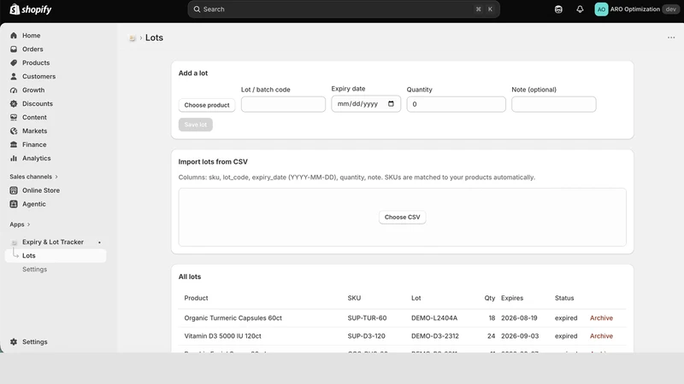Pin Expiry & Lot Tracker via its dot
The height and width of the screenshot is (384, 684).
tap(99, 242)
